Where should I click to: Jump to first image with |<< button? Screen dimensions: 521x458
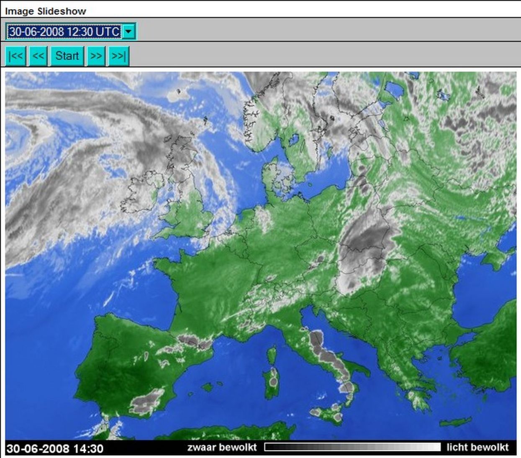pyautogui.click(x=16, y=56)
